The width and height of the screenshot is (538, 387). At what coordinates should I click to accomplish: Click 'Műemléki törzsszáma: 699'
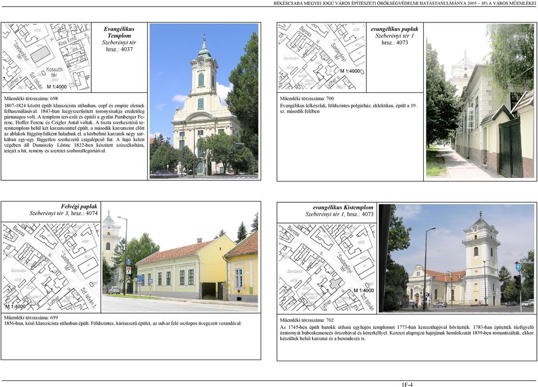pyautogui.click(x=31, y=318)
